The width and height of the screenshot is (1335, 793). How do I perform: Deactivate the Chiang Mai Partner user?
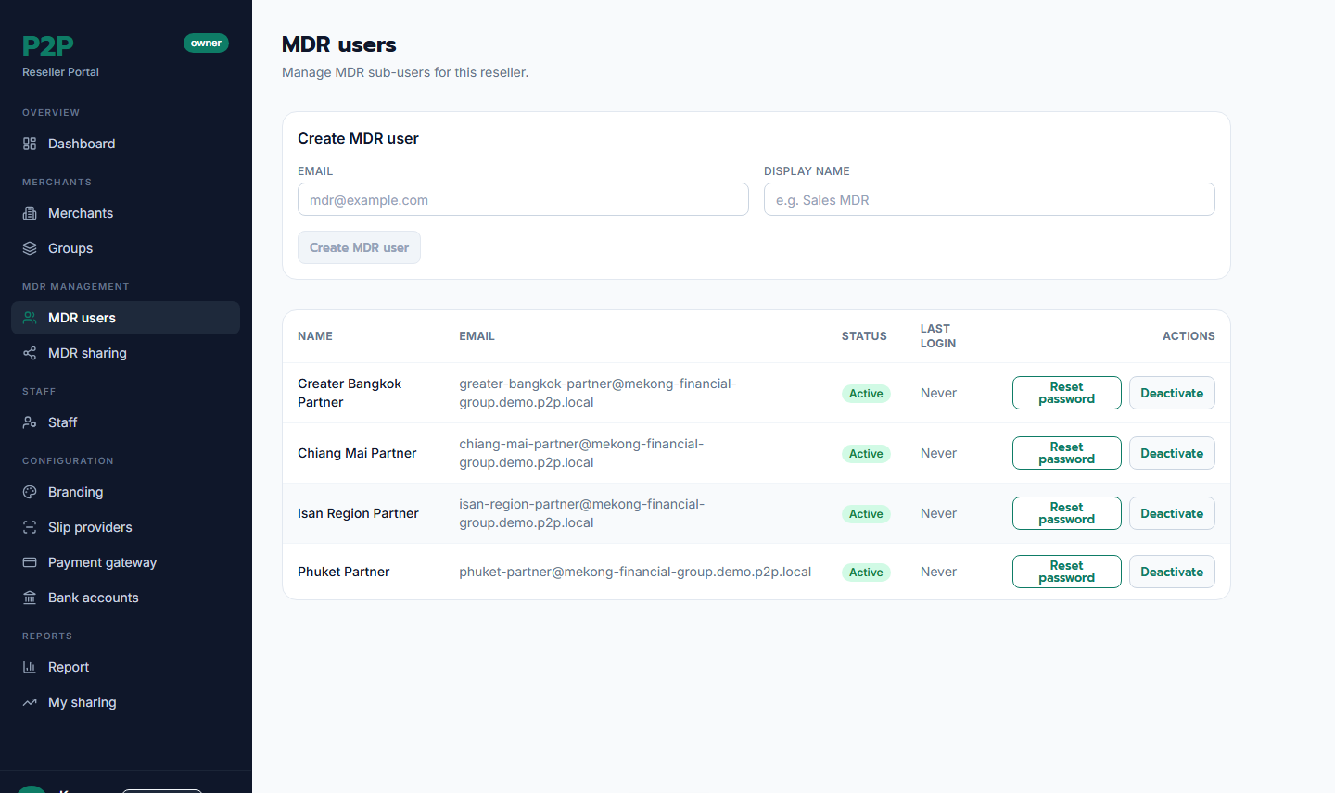[x=1172, y=453]
